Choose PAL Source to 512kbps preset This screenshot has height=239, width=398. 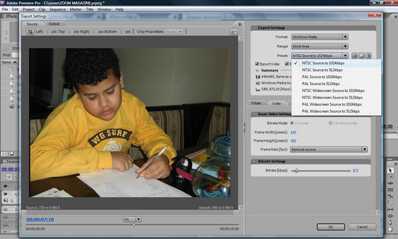pyautogui.click(x=321, y=84)
